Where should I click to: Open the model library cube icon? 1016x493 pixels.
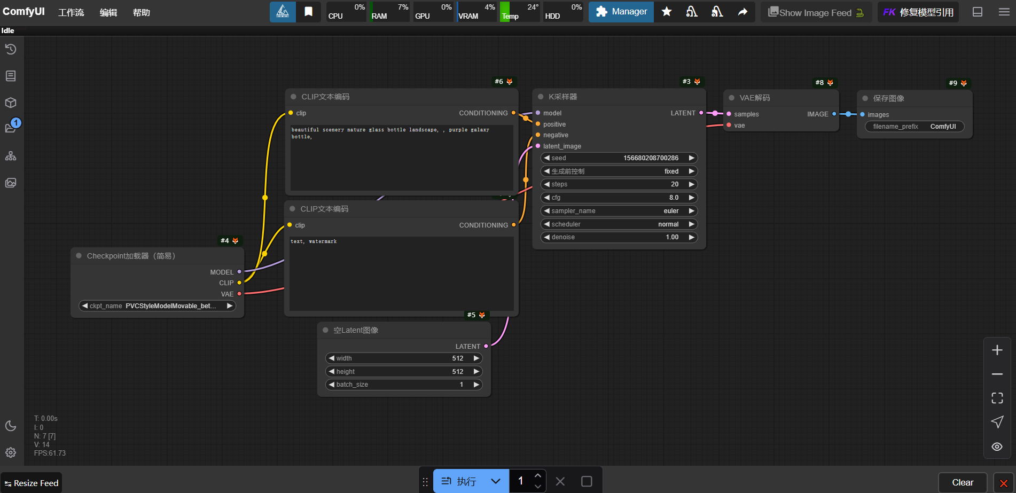pos(11,103)
